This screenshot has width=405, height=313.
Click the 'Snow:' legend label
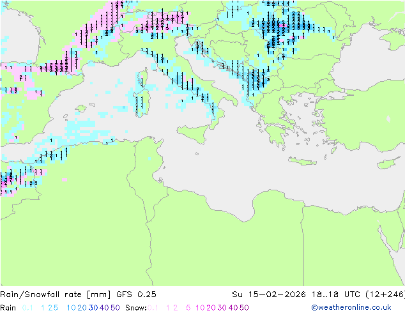[x=136, y=308]
